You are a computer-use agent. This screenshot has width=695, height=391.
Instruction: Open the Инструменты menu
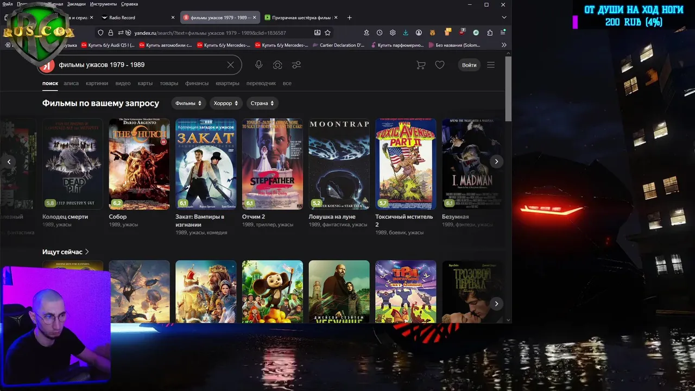103,4
